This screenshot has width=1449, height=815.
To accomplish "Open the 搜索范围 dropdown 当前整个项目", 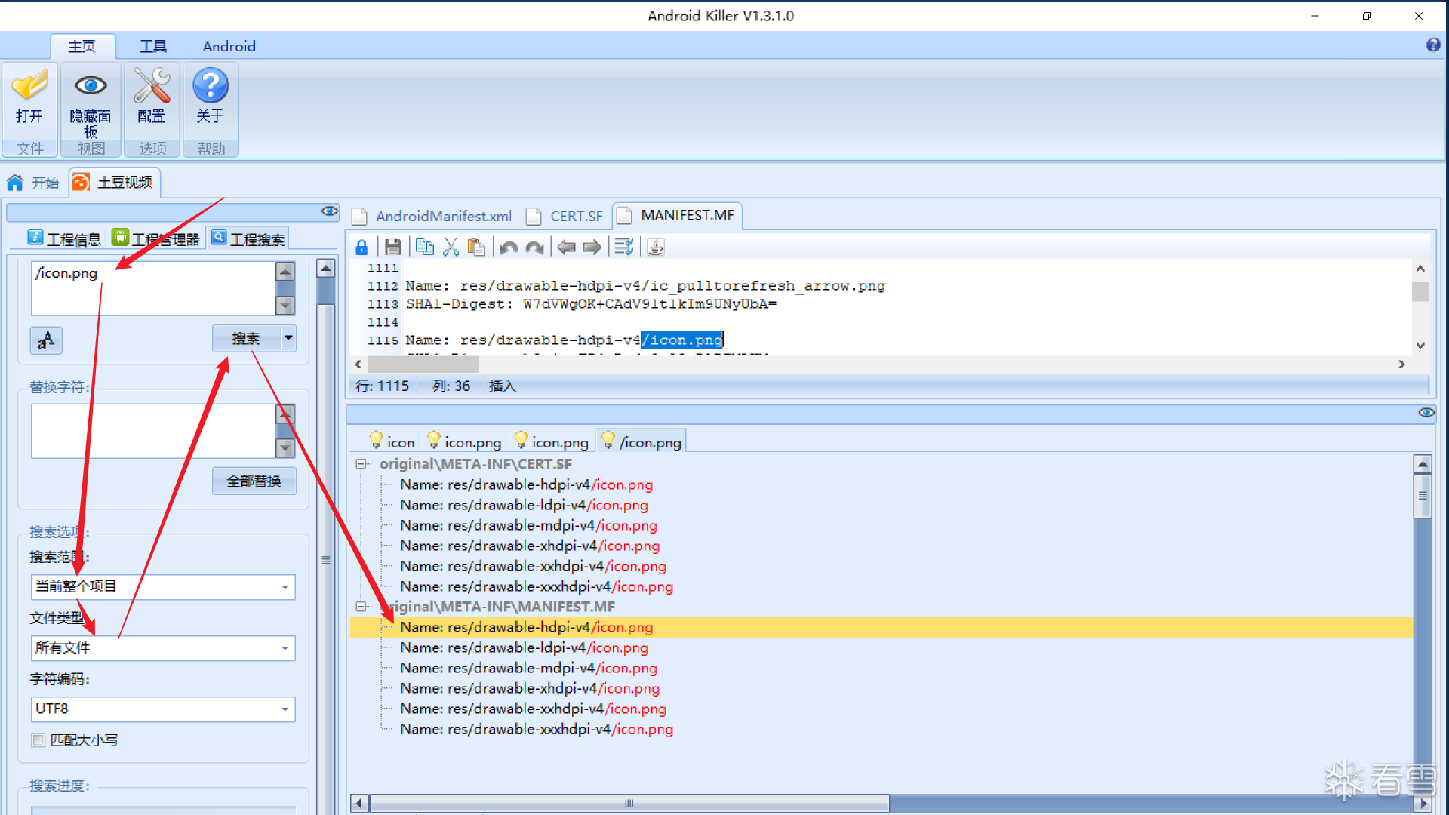I will (285, 587).
